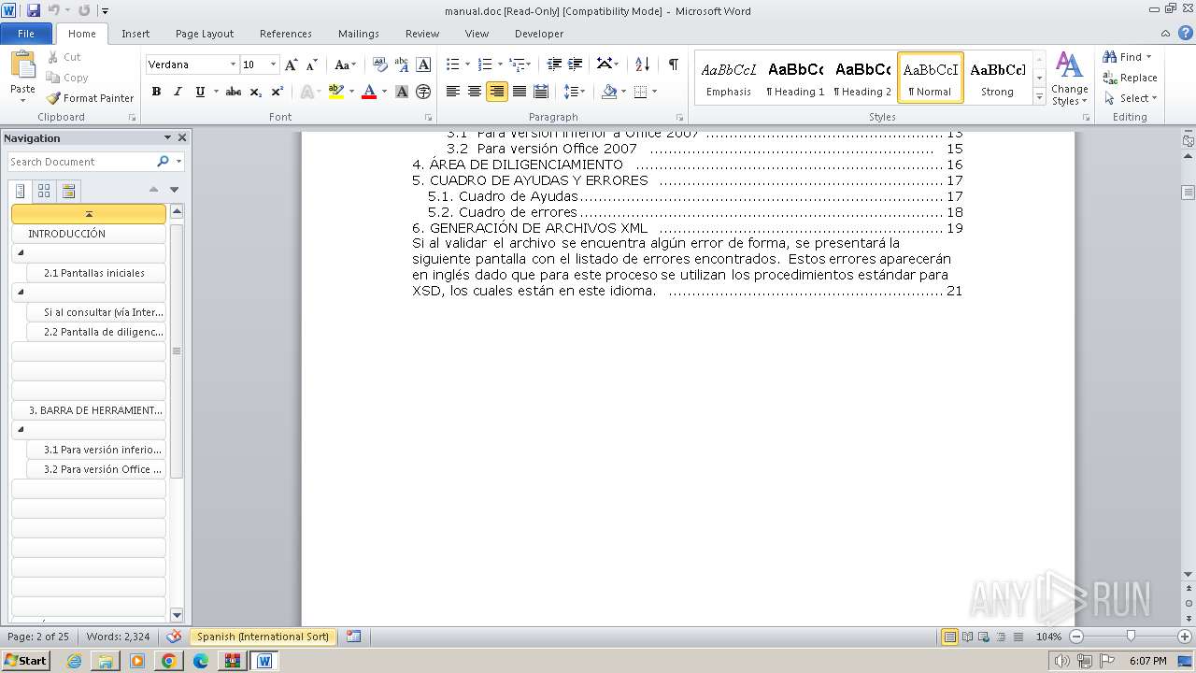Zoom out with minus button
Screen dimensions: 1196x673
pyautogui.click(x=1076, y=637)
